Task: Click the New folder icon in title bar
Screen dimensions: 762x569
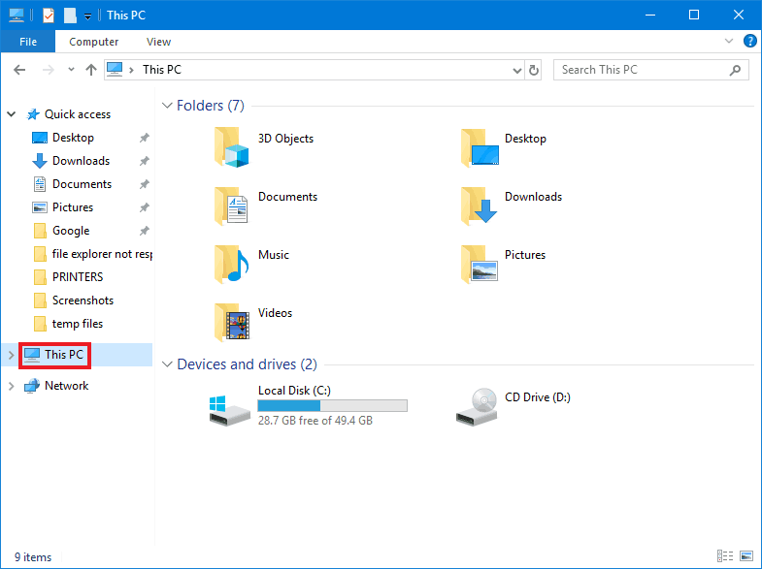Action: 70,16
